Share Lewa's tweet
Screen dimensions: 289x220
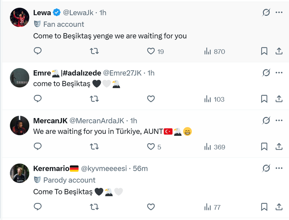(279, 51)
